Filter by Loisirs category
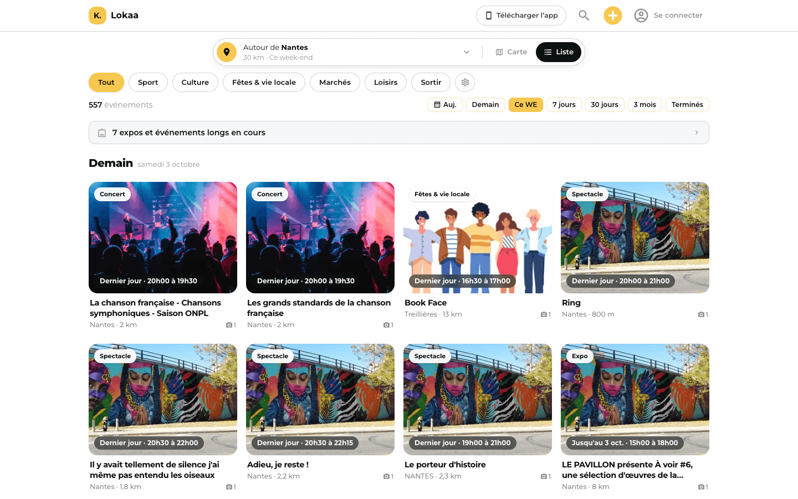 point(386,83)
